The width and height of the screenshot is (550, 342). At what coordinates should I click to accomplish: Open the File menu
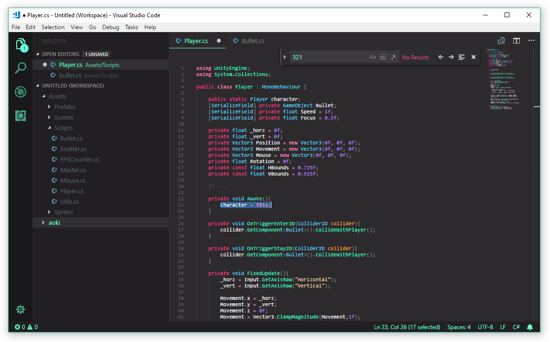point(16,27)
